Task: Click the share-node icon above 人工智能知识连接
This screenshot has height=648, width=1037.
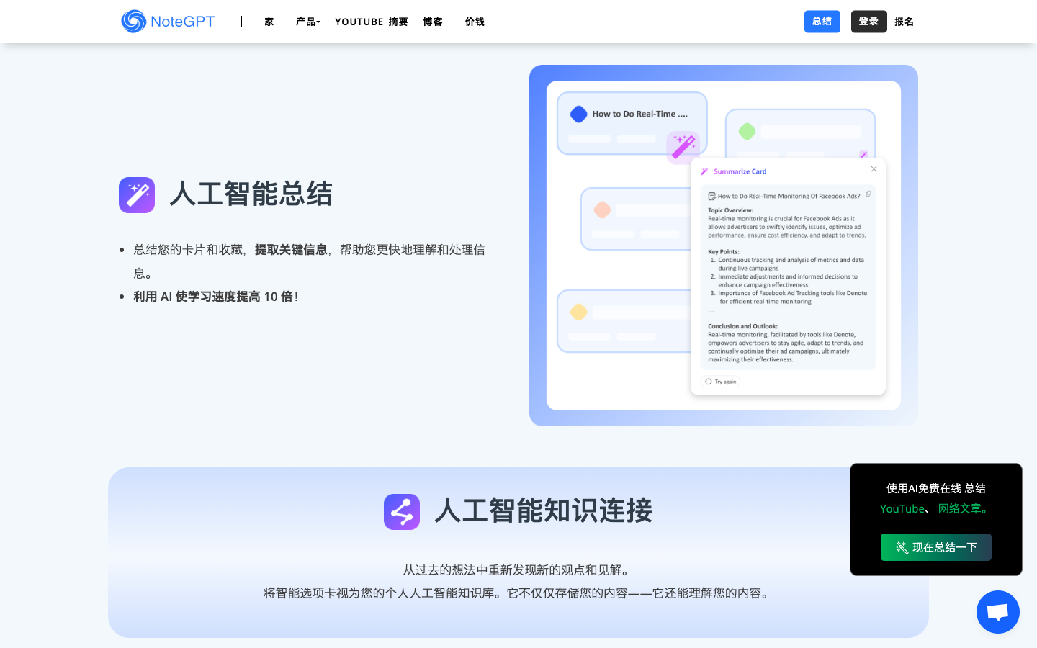Action: [402, 511]
